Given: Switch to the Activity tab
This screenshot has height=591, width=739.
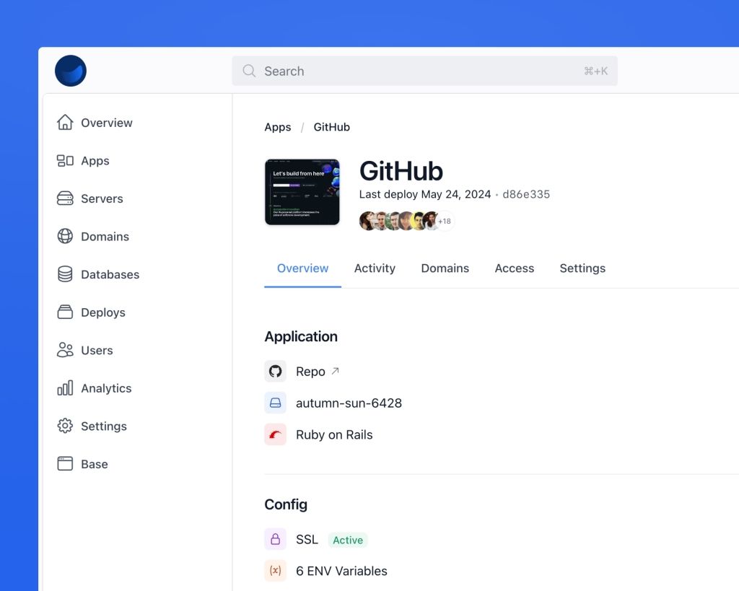Looking at the screenshot, I should coord(375,268).
